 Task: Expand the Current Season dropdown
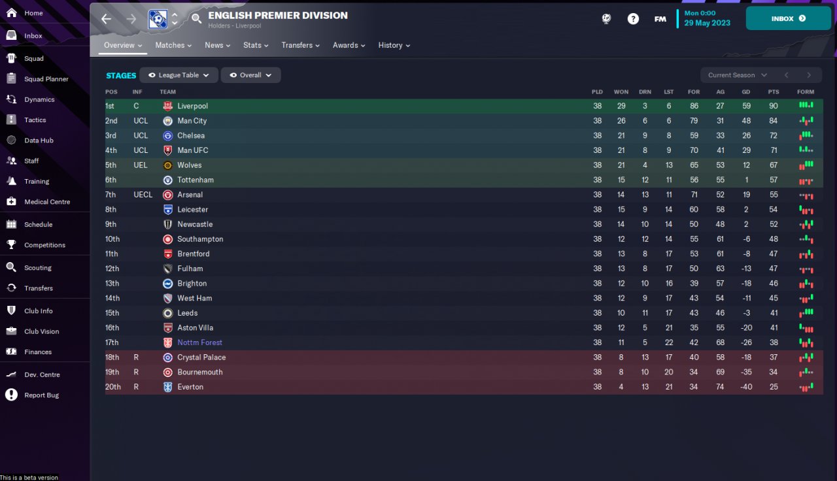tap(737, 75)
